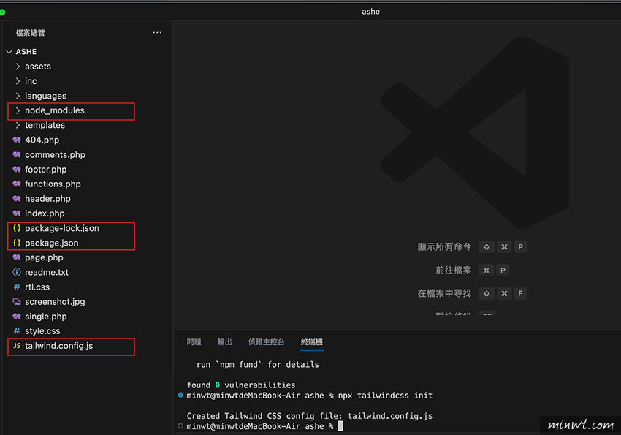Click the 前往檔案 shortcut hint
Image resolution: width=621 pixels, height=435 pixels.
tap(453, 271)
